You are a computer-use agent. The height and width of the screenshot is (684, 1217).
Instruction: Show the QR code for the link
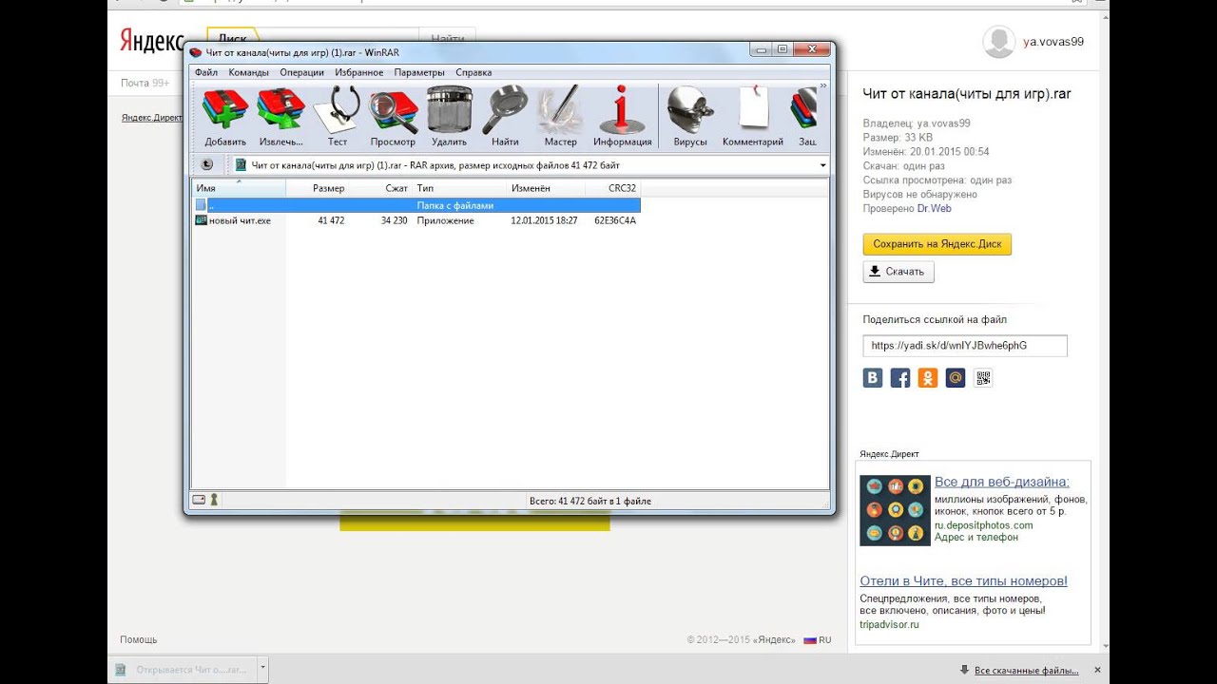click(983, 378)
